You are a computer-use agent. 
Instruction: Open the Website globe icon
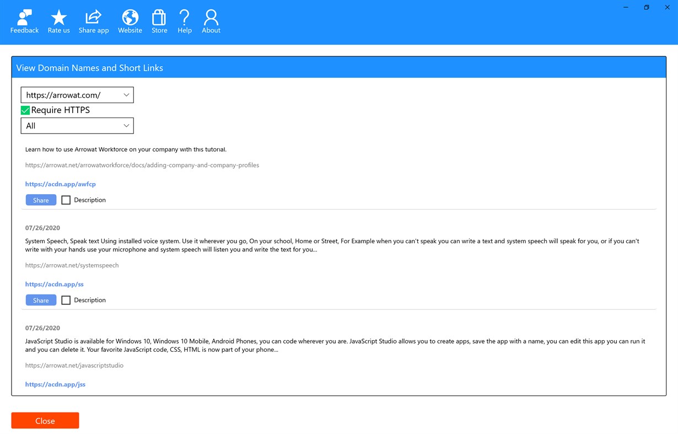pos(130,22)
